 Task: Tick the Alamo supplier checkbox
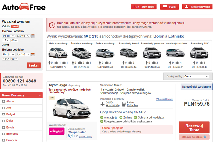click(4, 101)
